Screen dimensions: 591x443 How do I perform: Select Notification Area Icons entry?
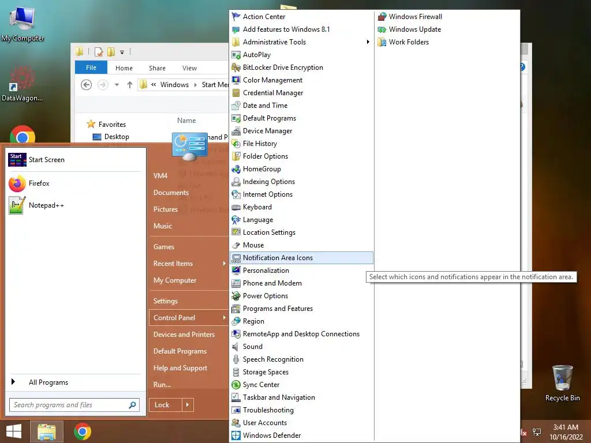tap(301, 258)
